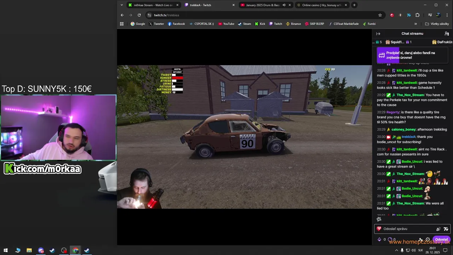Click the volume speaker in system tray
Image resolution: width=453 pixels, height=255 pixels.
pos(413,250)
